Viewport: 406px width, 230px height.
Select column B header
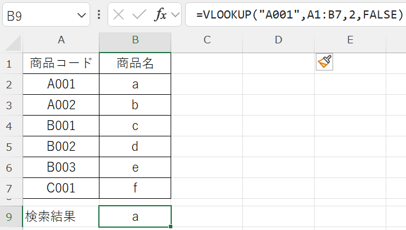(135, 40)
